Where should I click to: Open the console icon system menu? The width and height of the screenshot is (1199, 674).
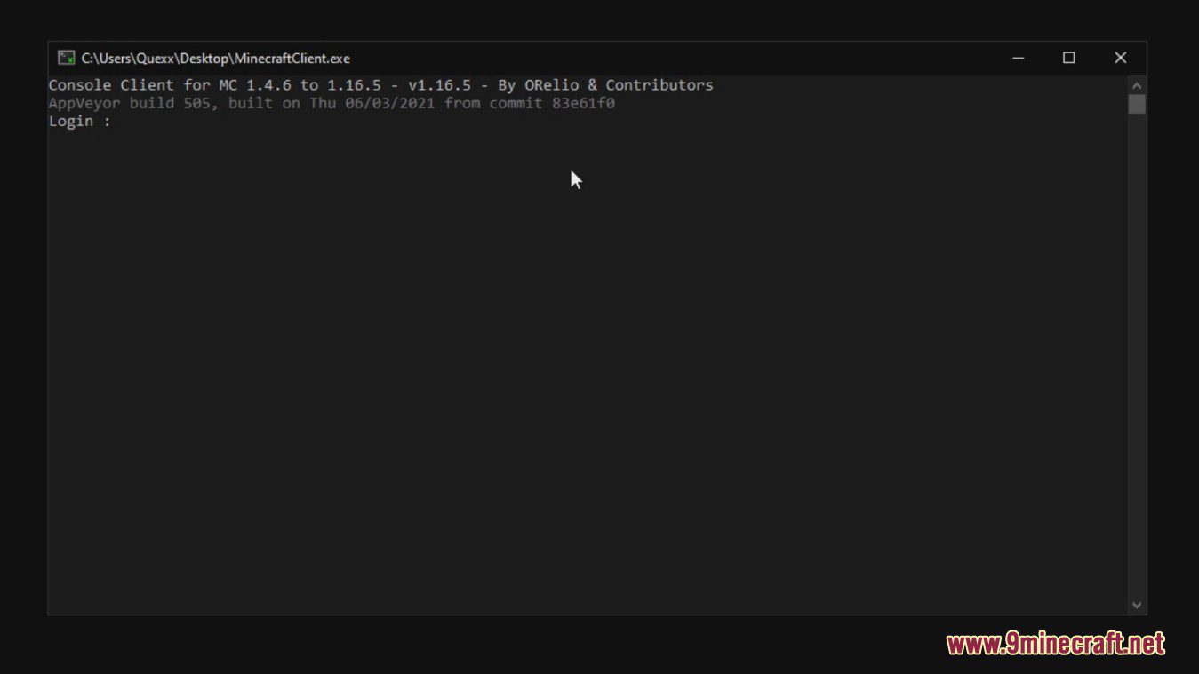[66, 58]
